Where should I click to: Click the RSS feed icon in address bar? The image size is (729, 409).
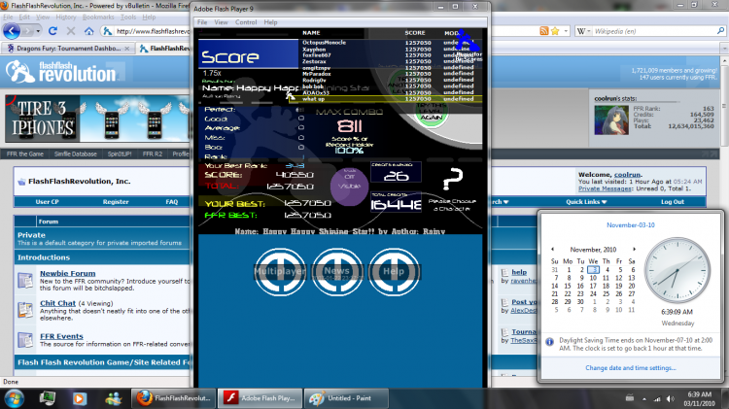pos(544,31)
